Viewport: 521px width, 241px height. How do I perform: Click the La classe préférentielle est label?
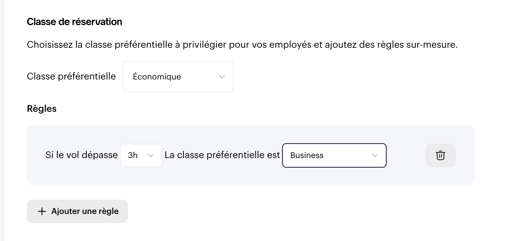point(222,155)
